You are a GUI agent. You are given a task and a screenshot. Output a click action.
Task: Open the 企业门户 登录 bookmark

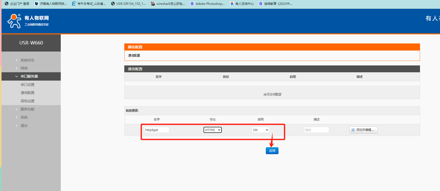[17, 4]
